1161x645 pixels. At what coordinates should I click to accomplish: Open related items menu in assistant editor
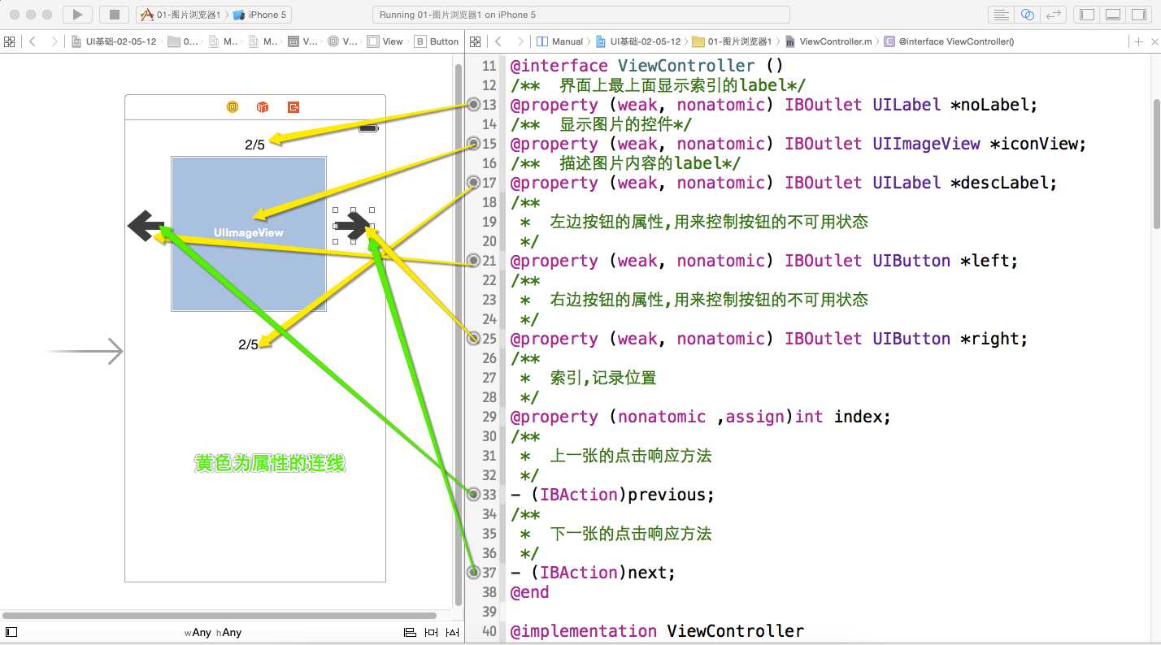pyautogui.click(x=476, y=41)
